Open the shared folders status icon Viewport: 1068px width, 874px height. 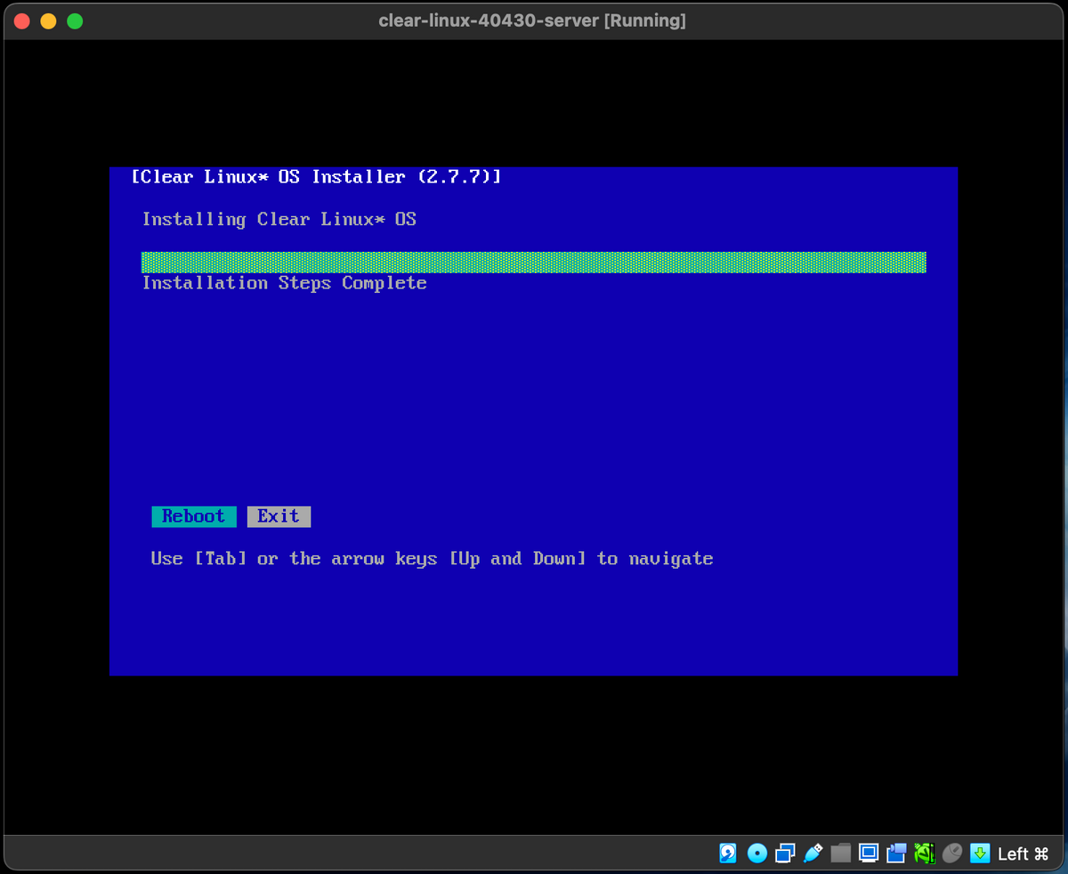click(x=841, y=853)
